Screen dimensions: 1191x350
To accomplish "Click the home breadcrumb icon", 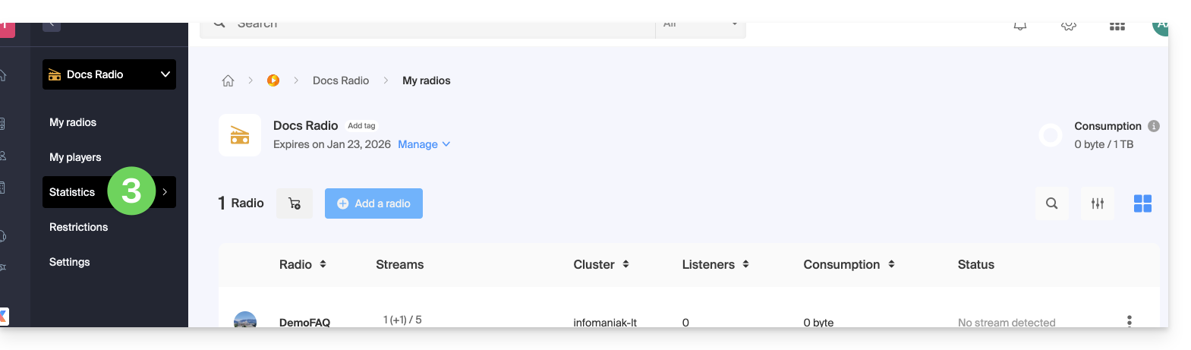I will point(228,80).
